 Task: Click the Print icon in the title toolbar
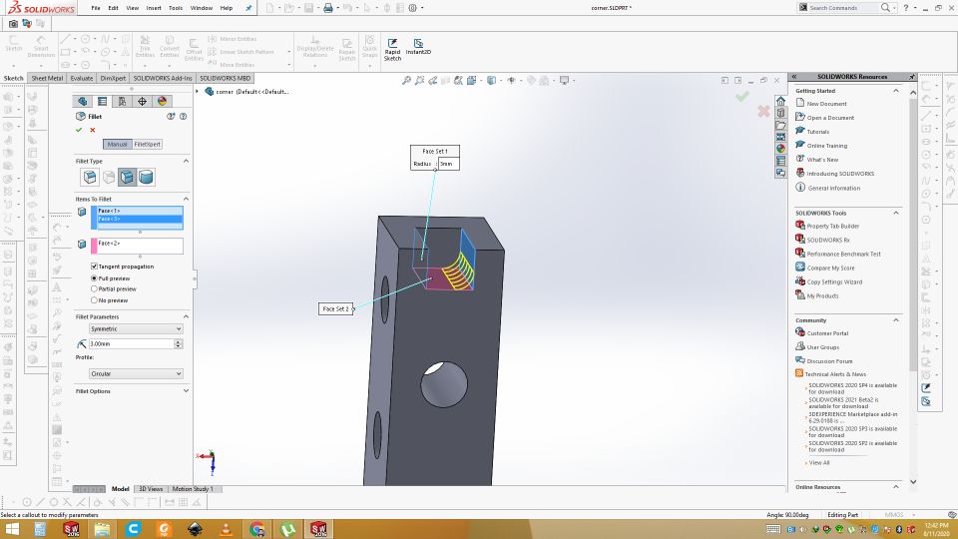pos(328,8)
